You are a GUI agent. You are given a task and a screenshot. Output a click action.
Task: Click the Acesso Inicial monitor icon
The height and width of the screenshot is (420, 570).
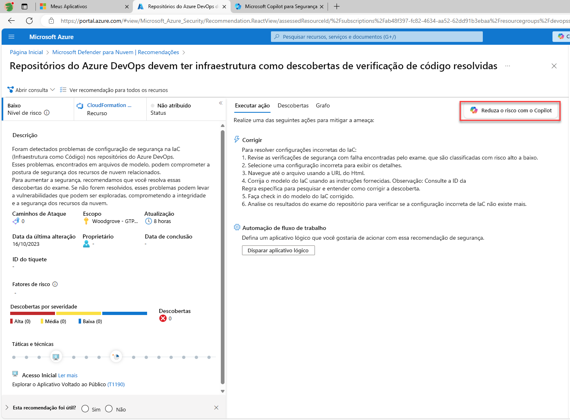15,374
